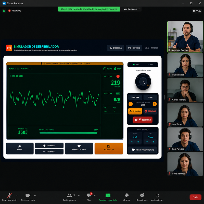Open the Participantes panel

(x=69, y=197)
